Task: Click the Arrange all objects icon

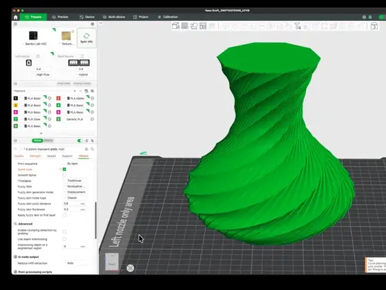Action: coord(203,26)
